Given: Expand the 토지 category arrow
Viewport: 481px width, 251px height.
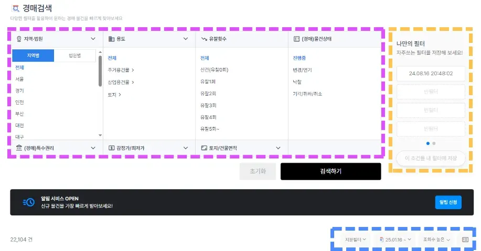Looking at the screenshot, I should click(x=120, y=95).
